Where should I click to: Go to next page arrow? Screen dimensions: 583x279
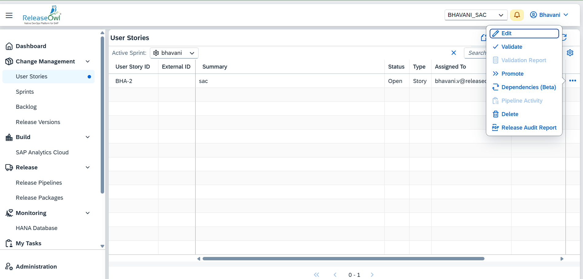372,275
